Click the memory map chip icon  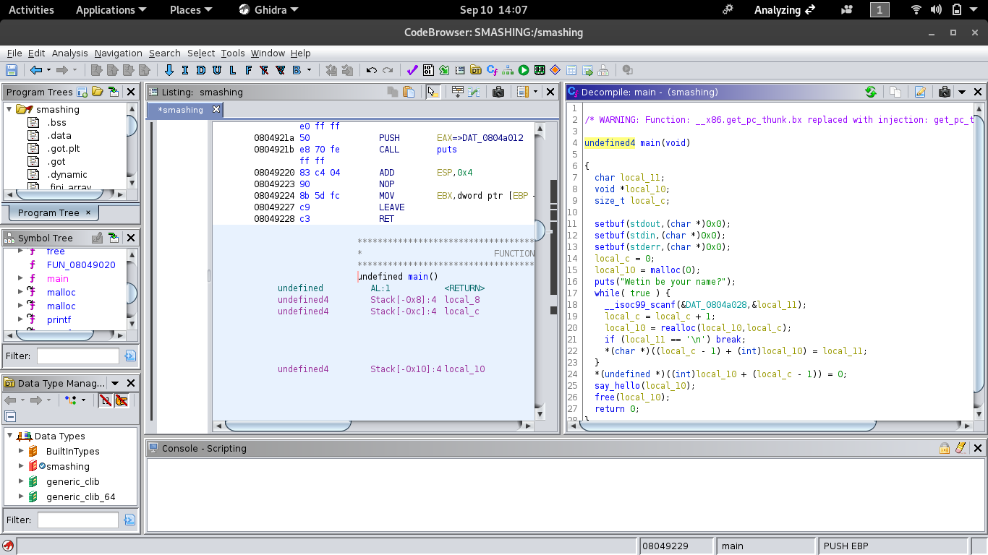point(540,70)
